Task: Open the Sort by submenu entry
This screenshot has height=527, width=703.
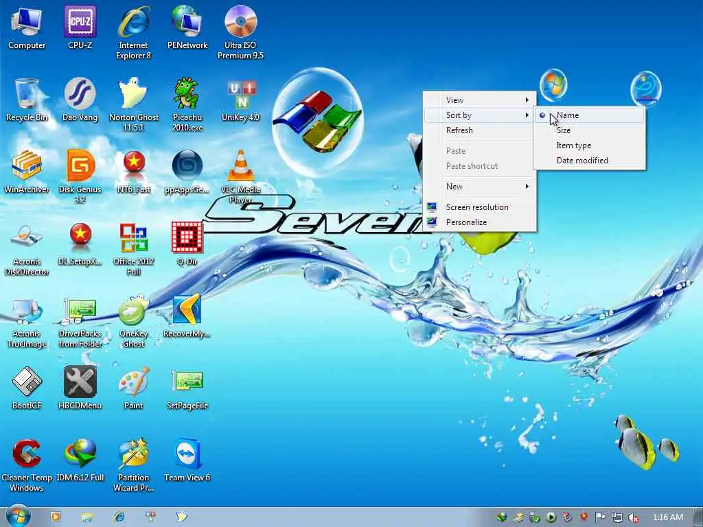Action: (x=479, y=115)
